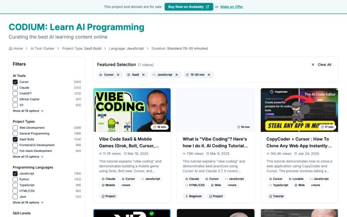Remove the Cursor filter chip
347x217 pixels.
[118, 75]
